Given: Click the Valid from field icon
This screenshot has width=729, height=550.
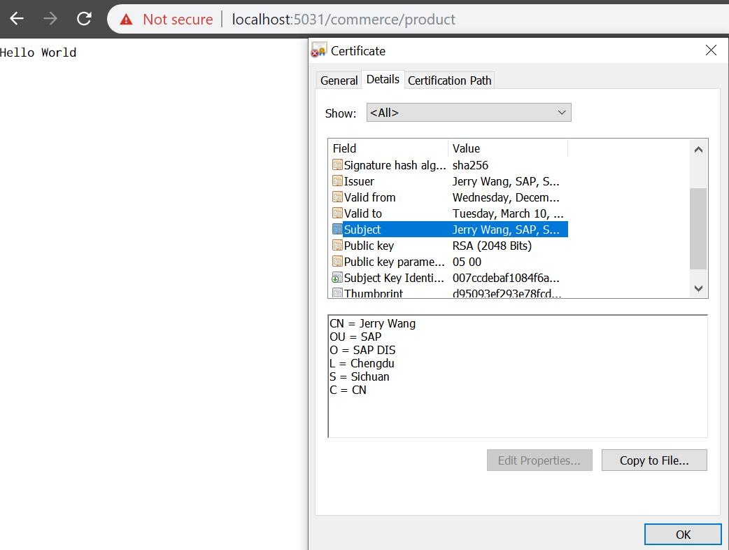Looking at the screenshot, I should pos(337,197).
